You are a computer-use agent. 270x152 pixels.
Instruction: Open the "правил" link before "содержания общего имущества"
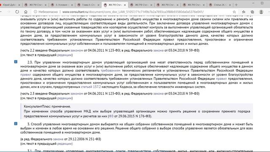26,75
